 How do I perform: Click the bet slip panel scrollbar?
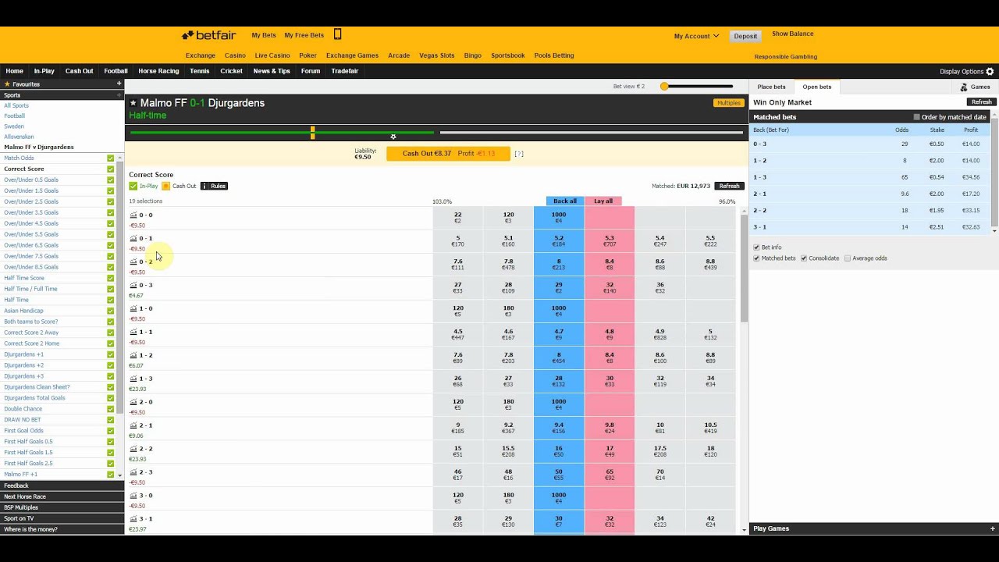pos(994,172)
